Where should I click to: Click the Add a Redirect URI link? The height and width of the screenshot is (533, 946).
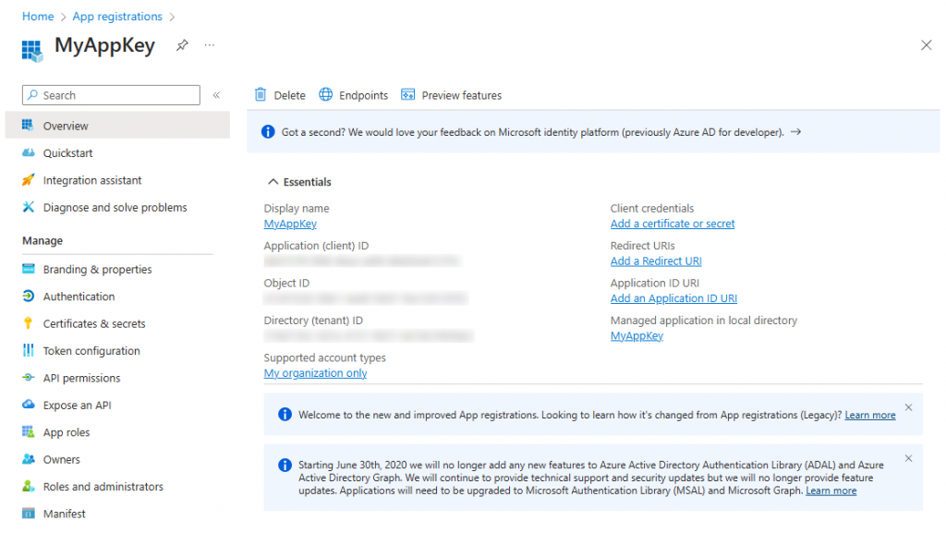tap(656, 261)
